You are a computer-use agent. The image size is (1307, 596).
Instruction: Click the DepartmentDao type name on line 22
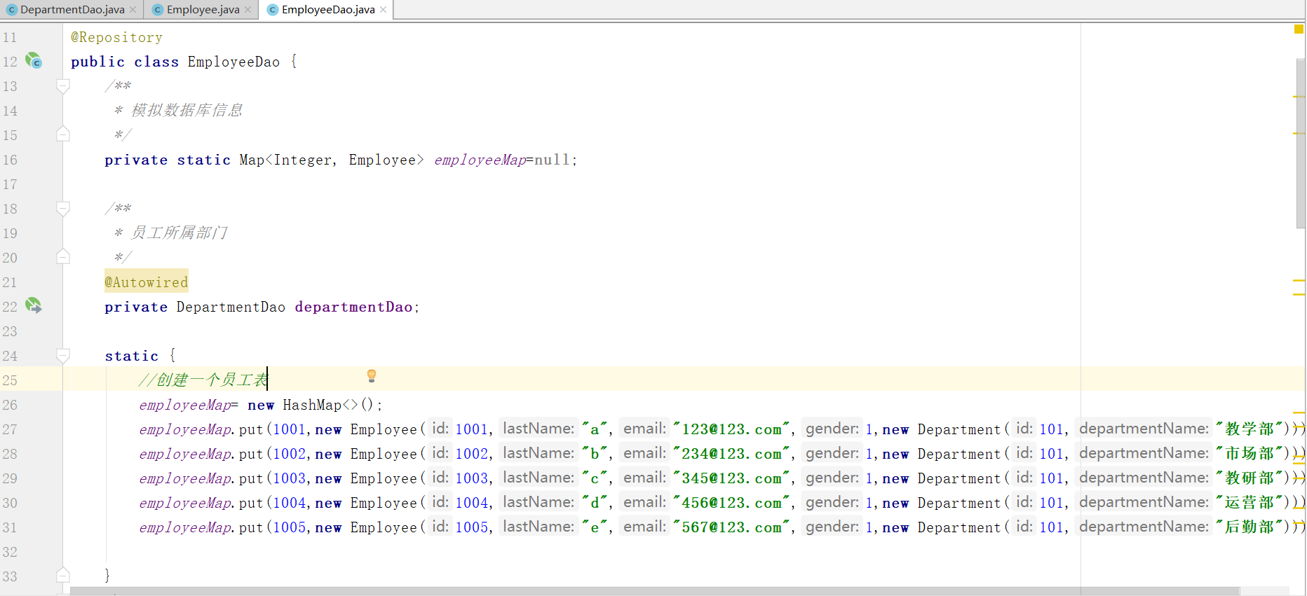(231, 307)
